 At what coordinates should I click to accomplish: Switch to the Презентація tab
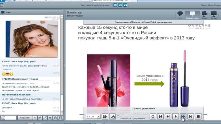(x=192, y=15)
